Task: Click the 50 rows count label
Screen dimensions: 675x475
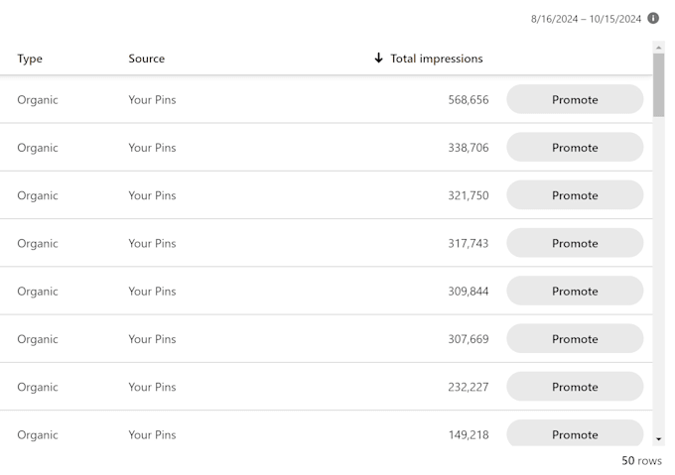Action: coord(641,460)
